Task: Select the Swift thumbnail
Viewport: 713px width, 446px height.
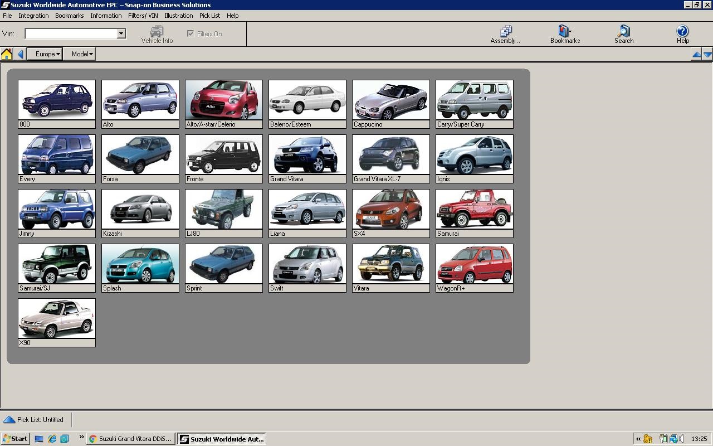Action: (x=307, y=268)
